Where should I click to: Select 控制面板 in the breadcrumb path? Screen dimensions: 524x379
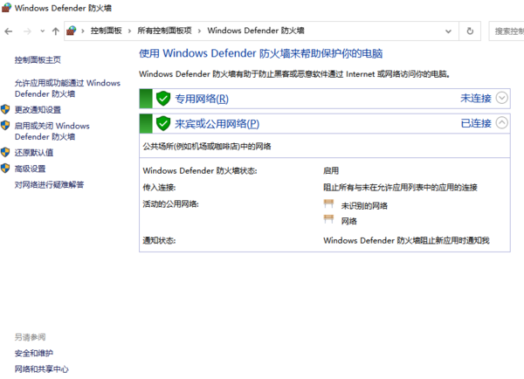click(106, 31)
